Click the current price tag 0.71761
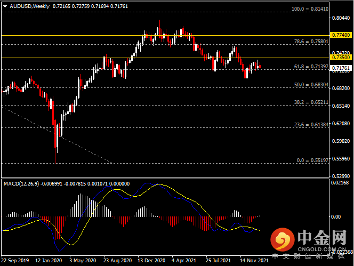Viewport: 354px width, 266px height. click(341, 68)
